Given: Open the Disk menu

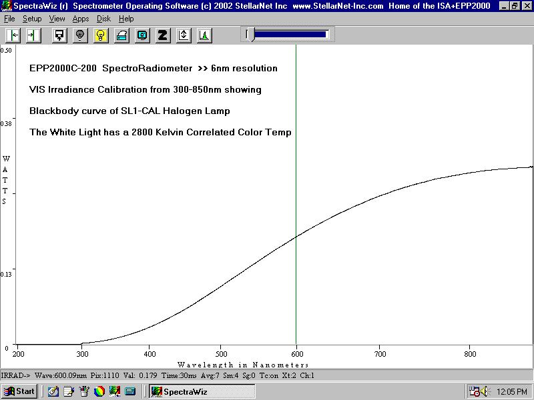Looking at the screenshot, I should 103,19.
